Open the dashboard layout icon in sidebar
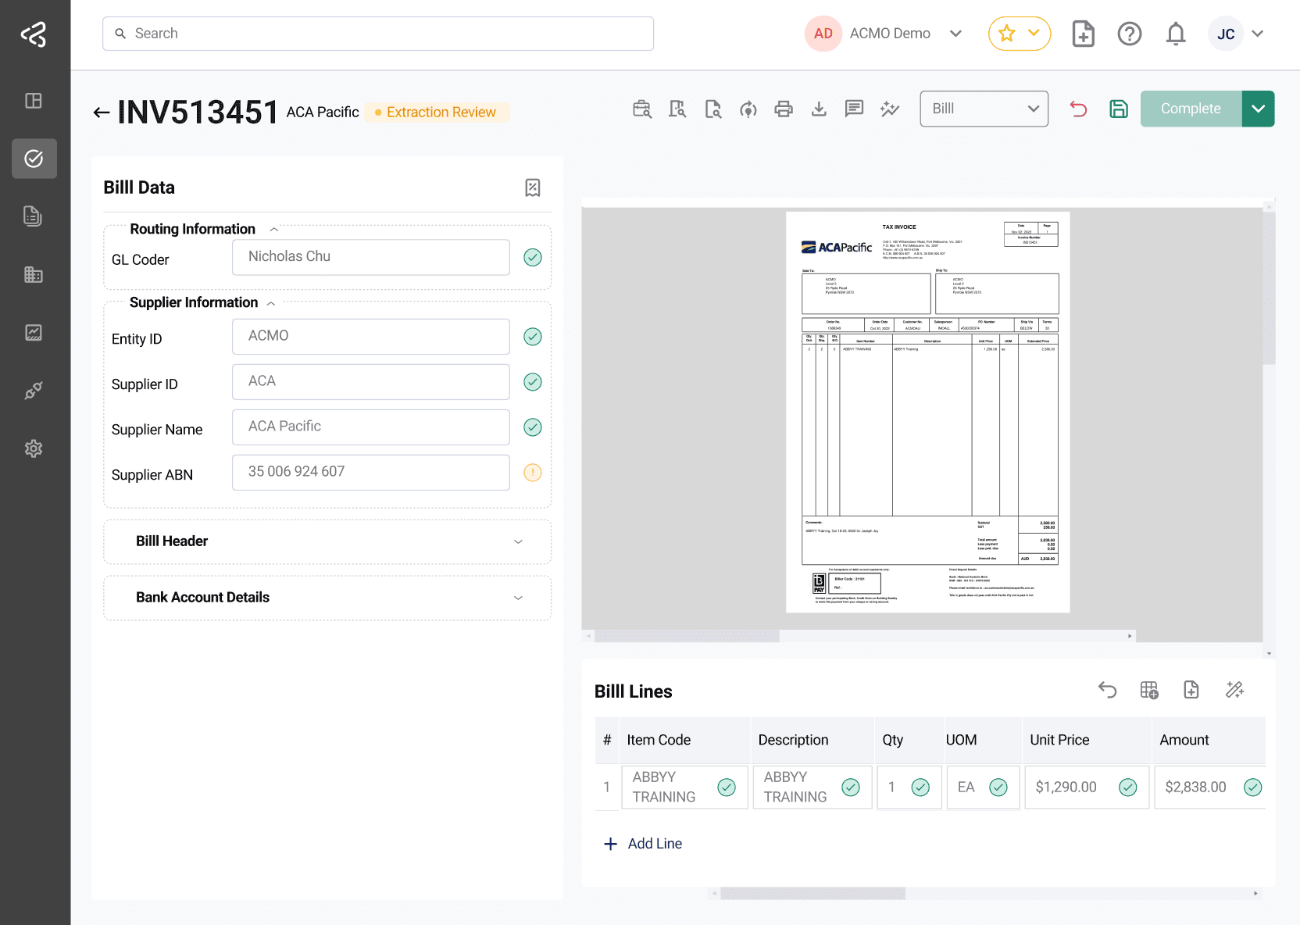The image size is (1300, 925). [34, 101]
